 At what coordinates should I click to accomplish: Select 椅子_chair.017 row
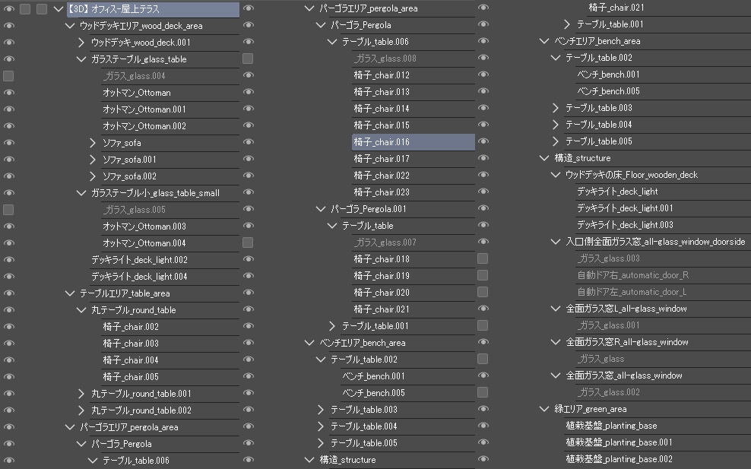click(414, 159)
